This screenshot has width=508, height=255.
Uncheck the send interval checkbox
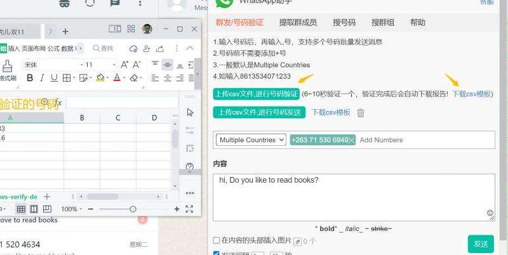(x=217, y=253)
